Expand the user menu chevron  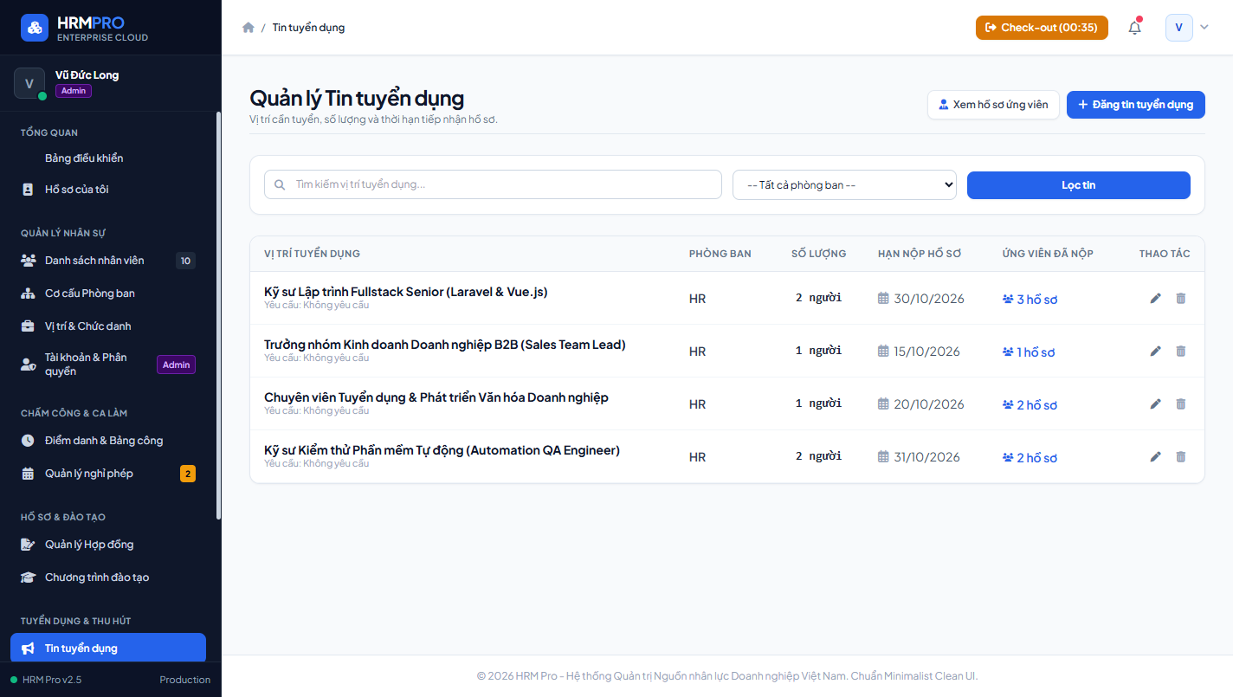pyautogui.click(x=1204, y=28)
